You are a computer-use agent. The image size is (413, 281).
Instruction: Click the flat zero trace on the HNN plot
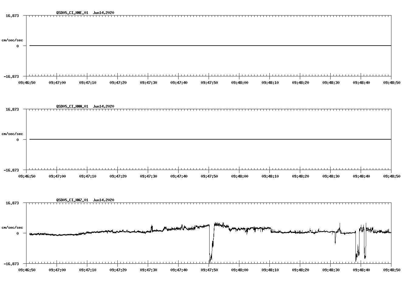(x=210, y=139)
